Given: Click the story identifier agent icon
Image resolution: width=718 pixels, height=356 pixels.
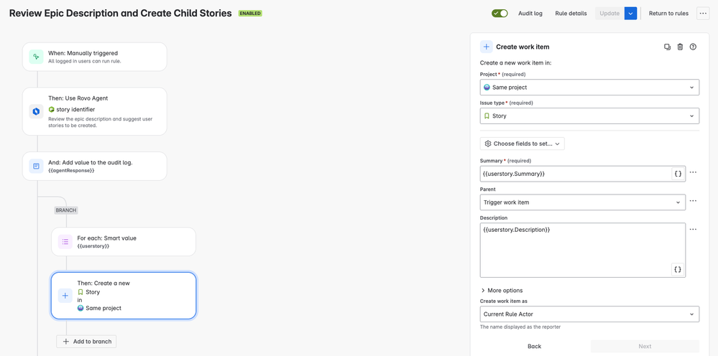Looking at the screenshot, I should coord(51,109).
